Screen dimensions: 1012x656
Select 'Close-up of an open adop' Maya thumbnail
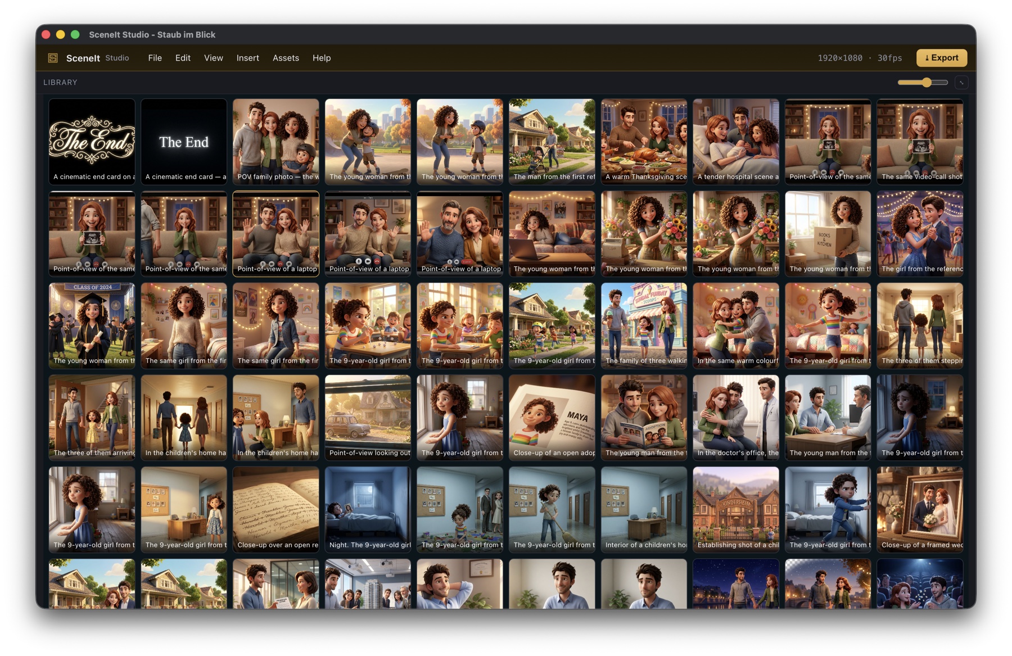(x=552, y=418)
